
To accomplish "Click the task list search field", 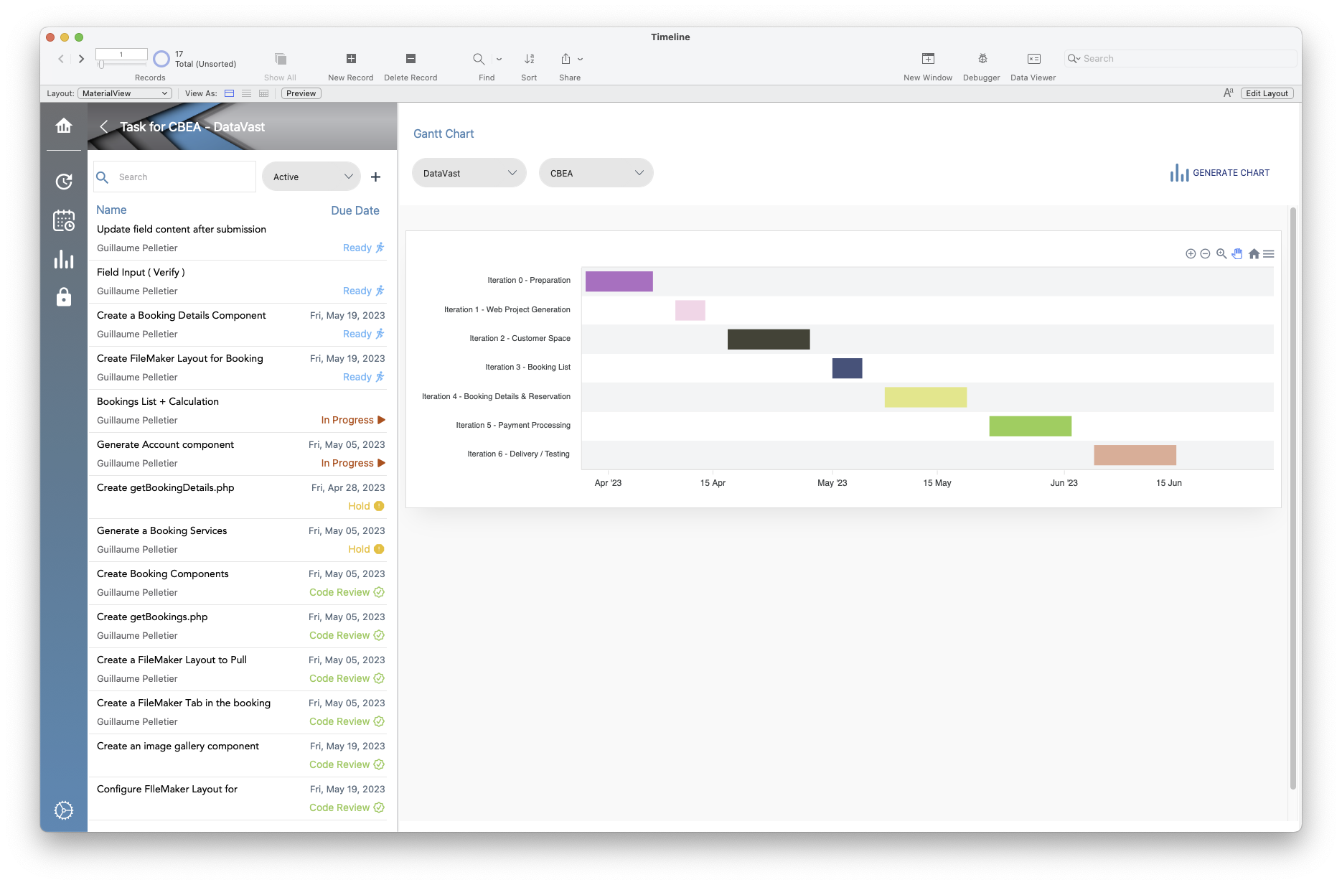I will point(174,176).
